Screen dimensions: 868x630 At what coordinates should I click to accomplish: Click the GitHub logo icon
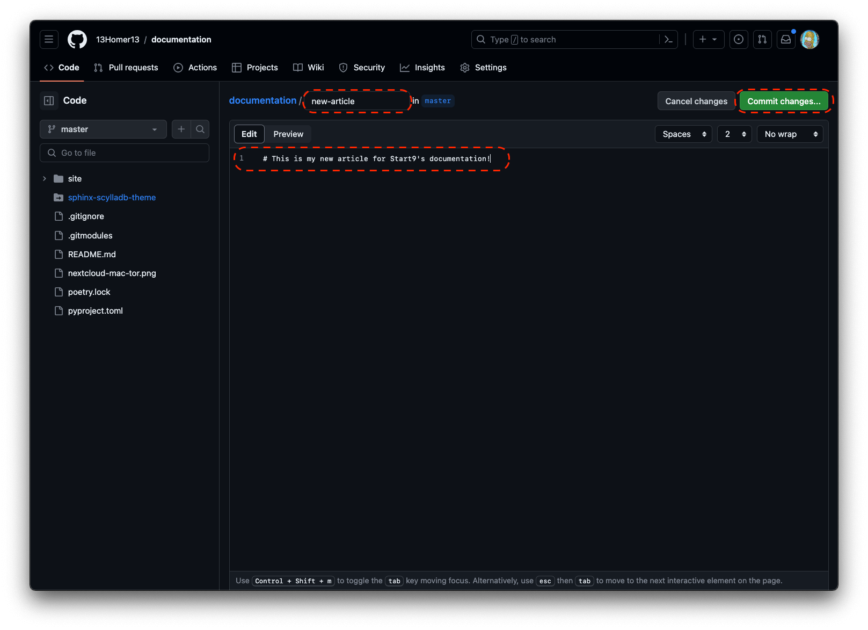[x=77, y=39]
